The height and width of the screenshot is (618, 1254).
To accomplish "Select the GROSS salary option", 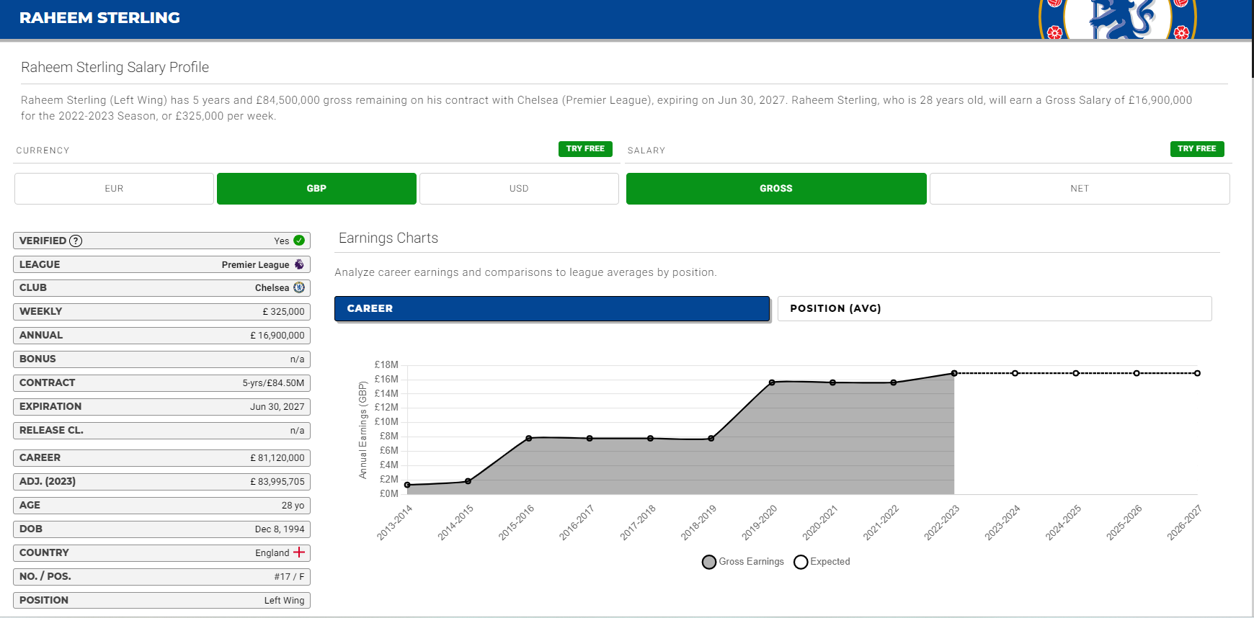I will click(776, 189).
